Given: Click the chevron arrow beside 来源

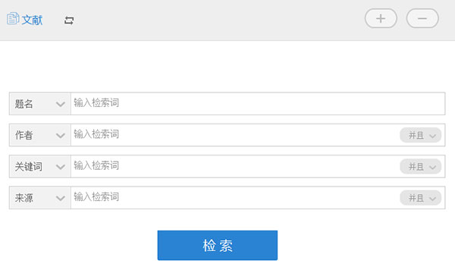Looking at the screenshot, I should [61, 198].
